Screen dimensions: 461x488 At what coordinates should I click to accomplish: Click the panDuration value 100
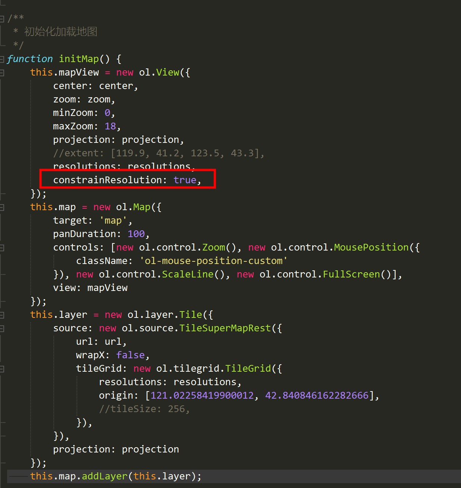(x=136, y=234)
